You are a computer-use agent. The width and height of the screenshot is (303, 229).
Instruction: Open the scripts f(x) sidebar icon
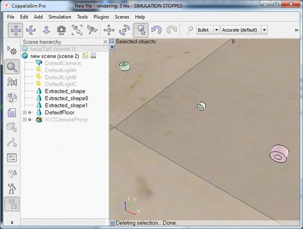[x=12, y=82]
